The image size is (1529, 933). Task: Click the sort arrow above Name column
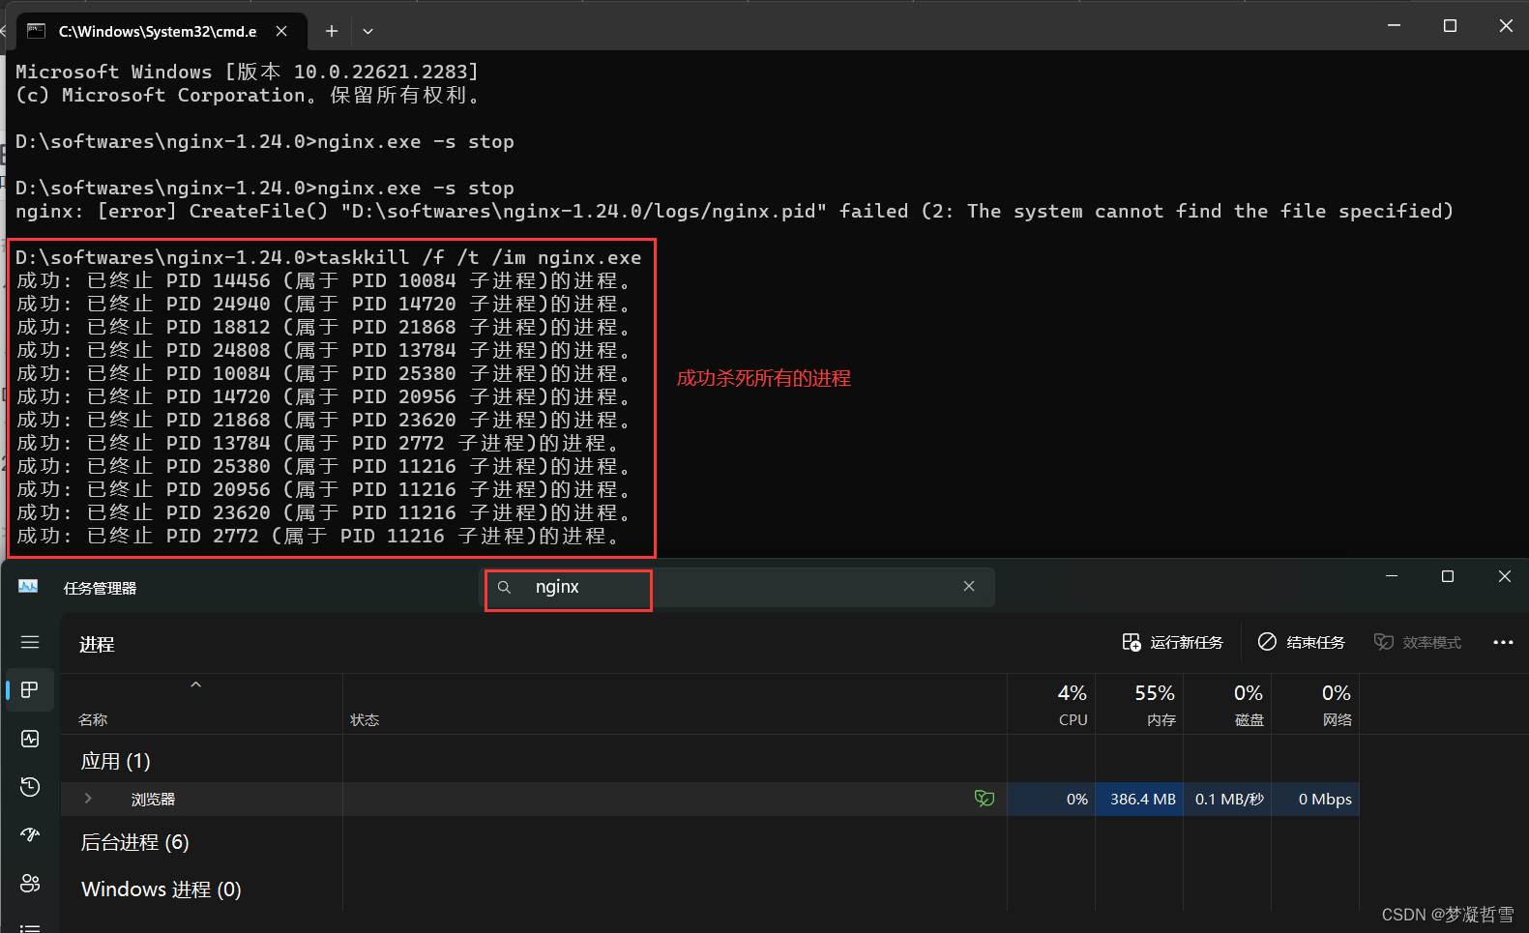click(195, 685)
